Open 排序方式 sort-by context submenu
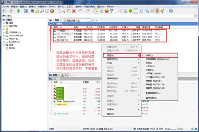 coord(122,59)
